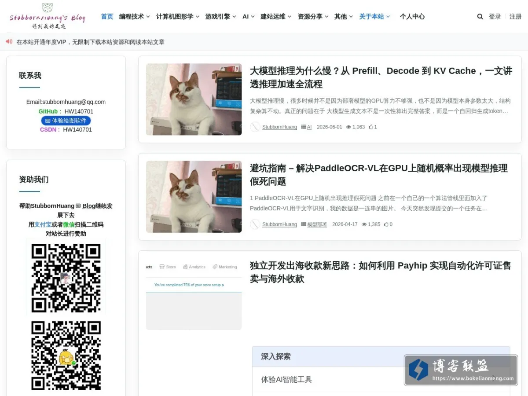Click 登录 login link
Image resolution: width=528 pixels, height=396 pixels.
click(495, 17)
